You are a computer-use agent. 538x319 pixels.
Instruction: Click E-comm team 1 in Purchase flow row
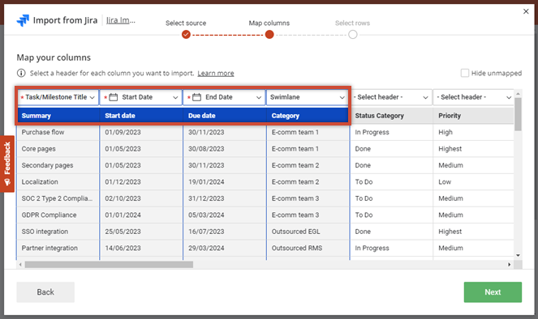pos(308,132)
